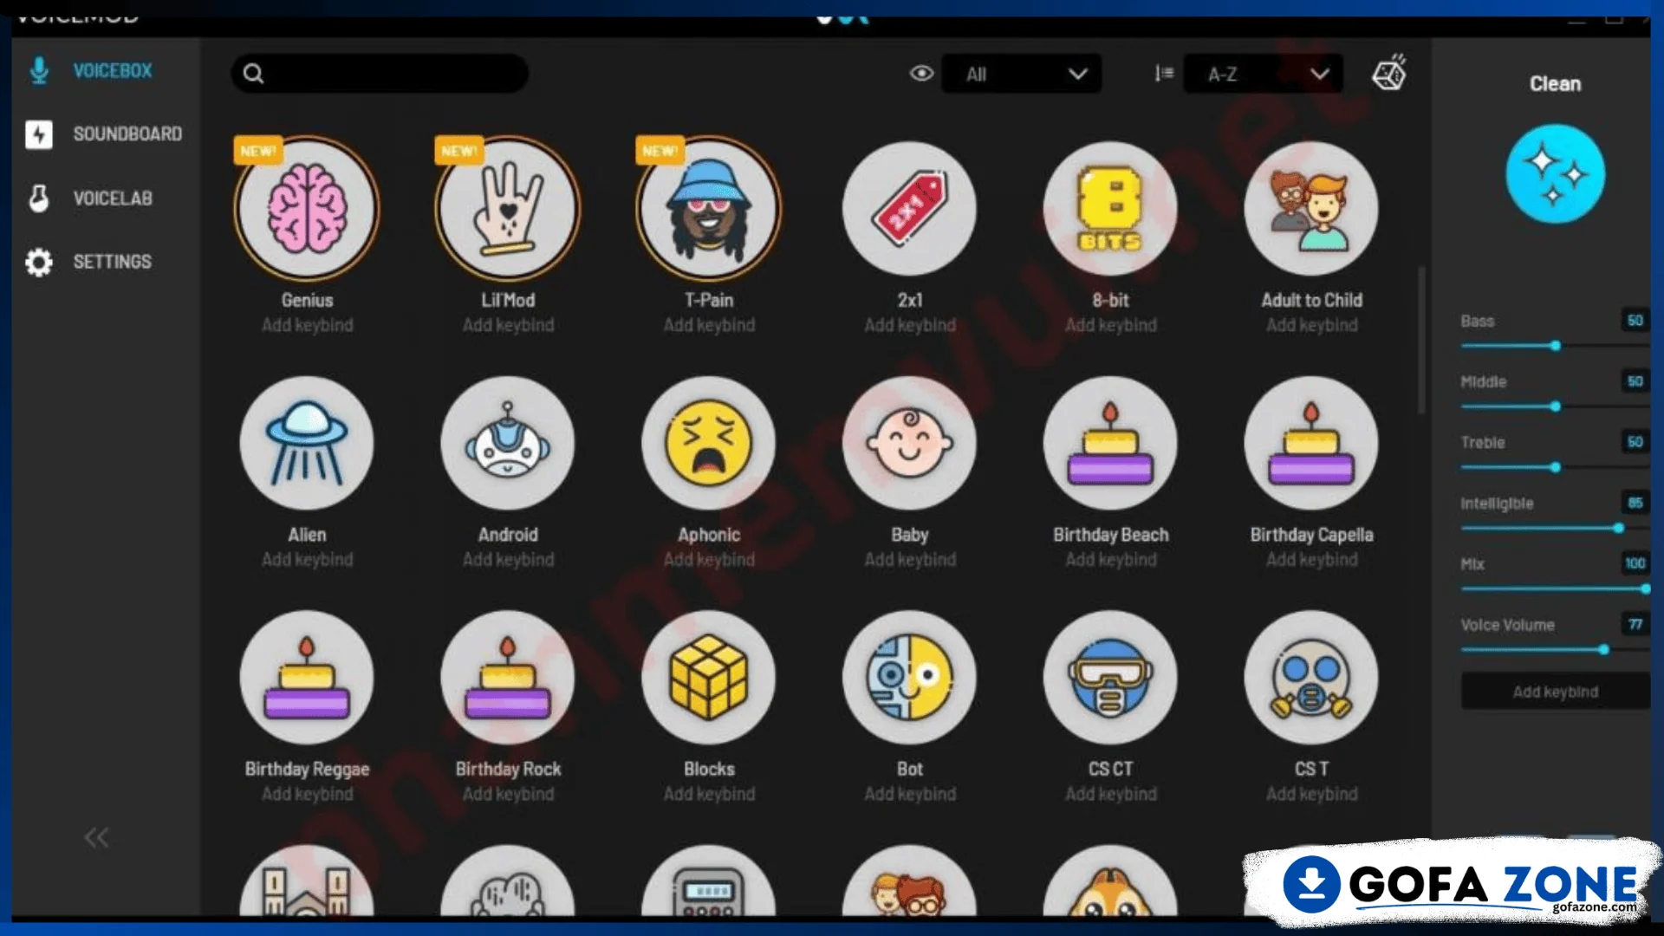1664x936 pixels.
Task: Add keybind for Genius voice
Action: click(307, 325)
